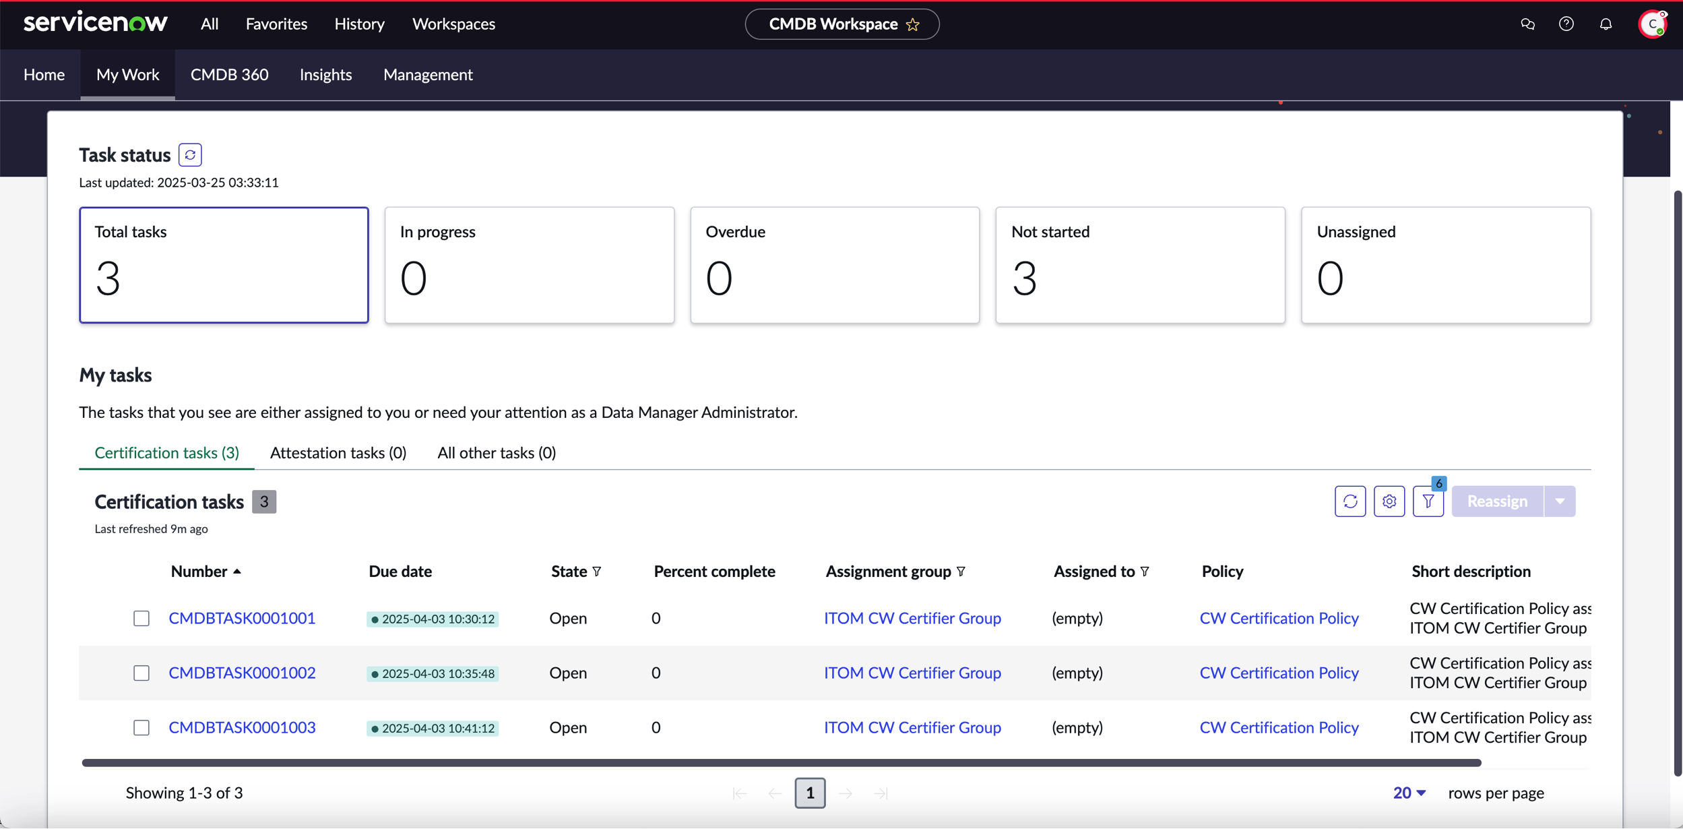Select the Attestation tasks (0) tab
The height and width of the screenshot is (829, 1683).
coord(338,453)
